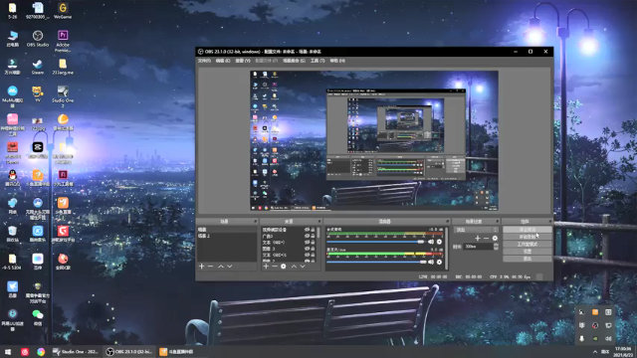This screenshot has height=358, width=637.
Task: Click the 退出 exit button in Controls
Action: coord(528,259)
